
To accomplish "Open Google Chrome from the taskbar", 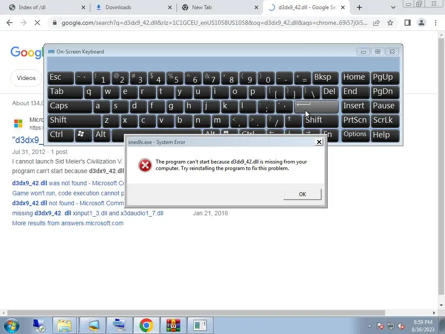I will pyautogui.click(x=146, y=325).
